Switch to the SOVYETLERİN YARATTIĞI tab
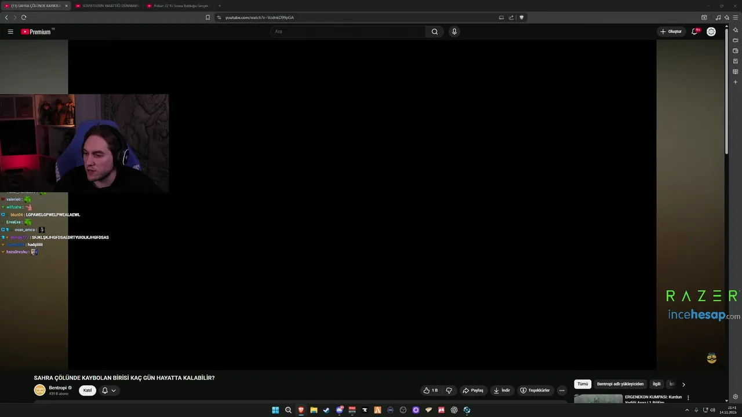 click(x=107, y=6)
